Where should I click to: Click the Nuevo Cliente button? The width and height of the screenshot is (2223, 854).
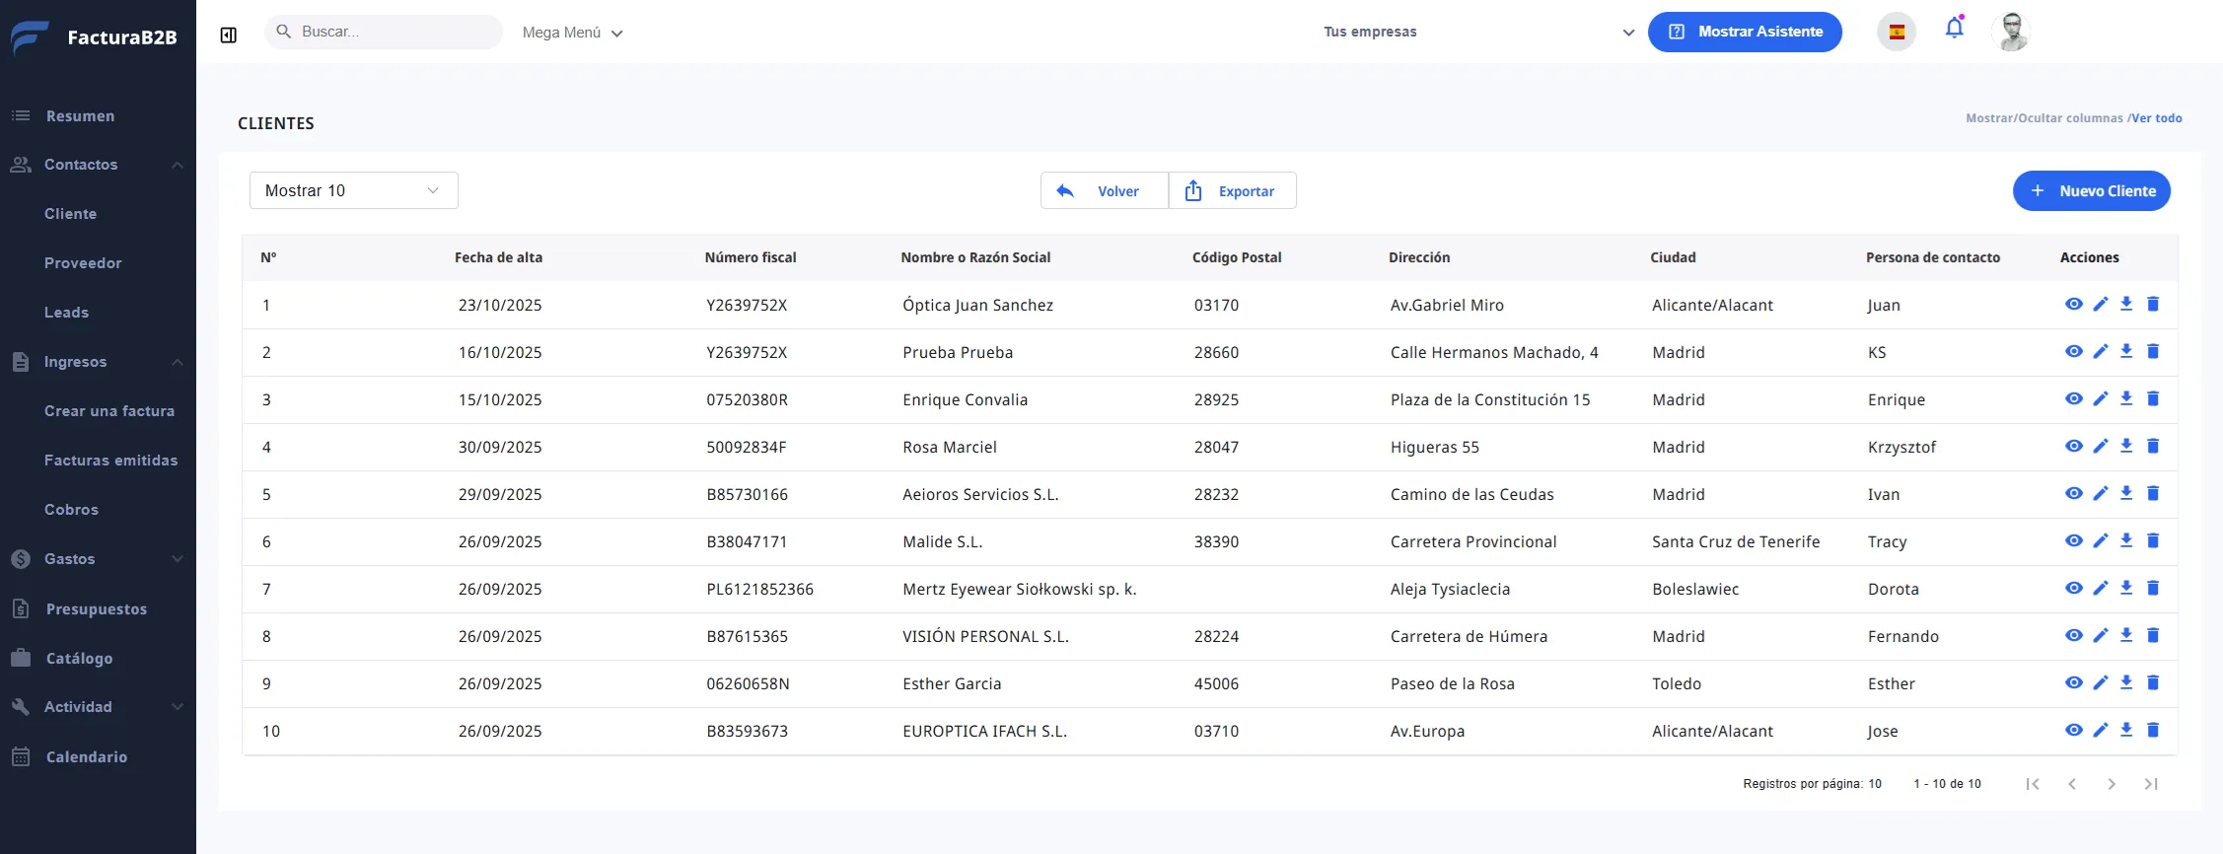click(2091, 191)
